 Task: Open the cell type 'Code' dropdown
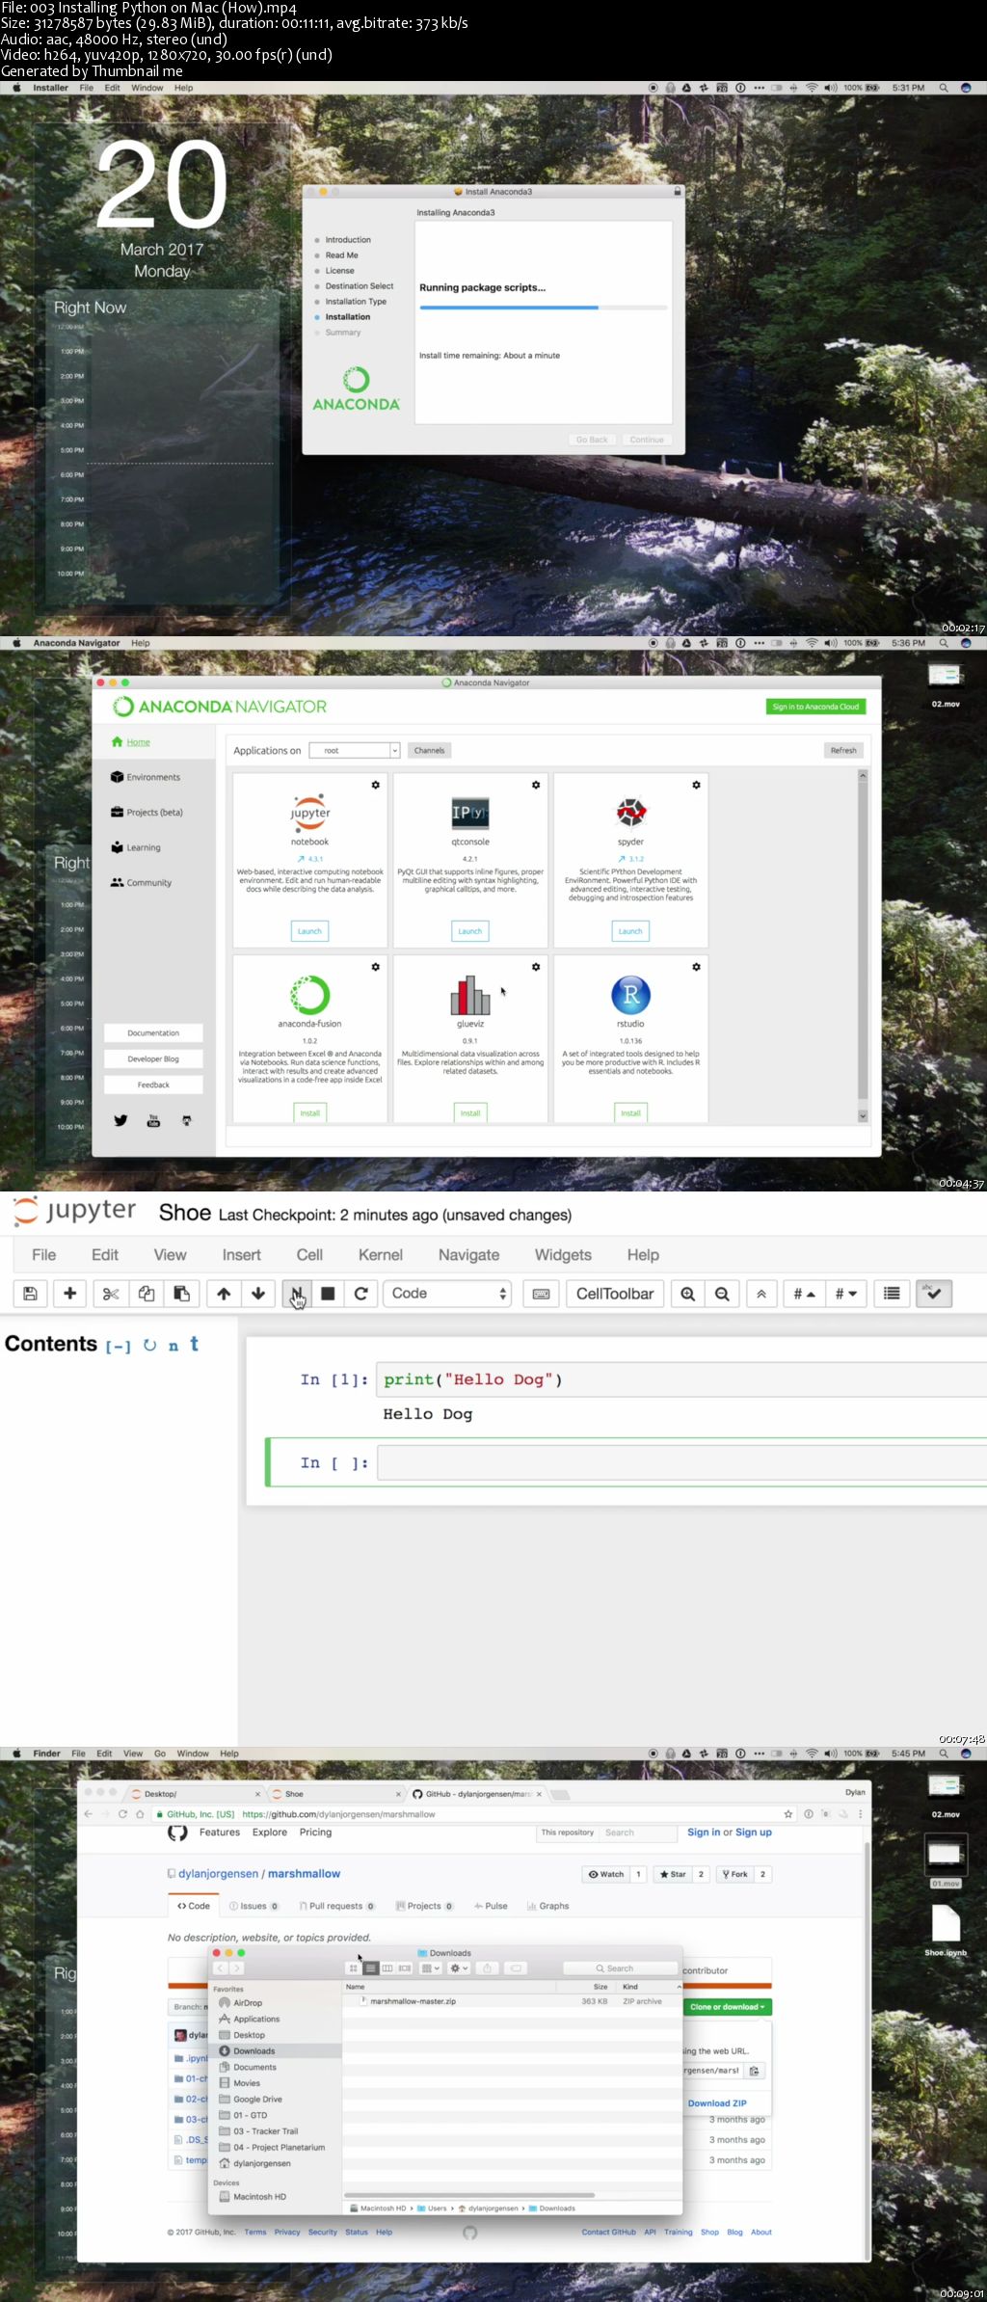tap(447, 1294)
